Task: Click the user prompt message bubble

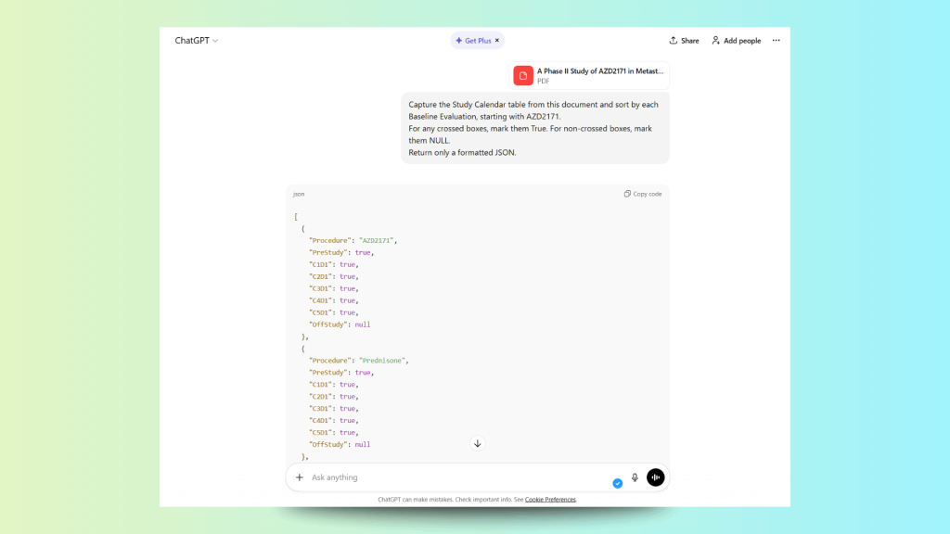Action: [x=534, y=129]
